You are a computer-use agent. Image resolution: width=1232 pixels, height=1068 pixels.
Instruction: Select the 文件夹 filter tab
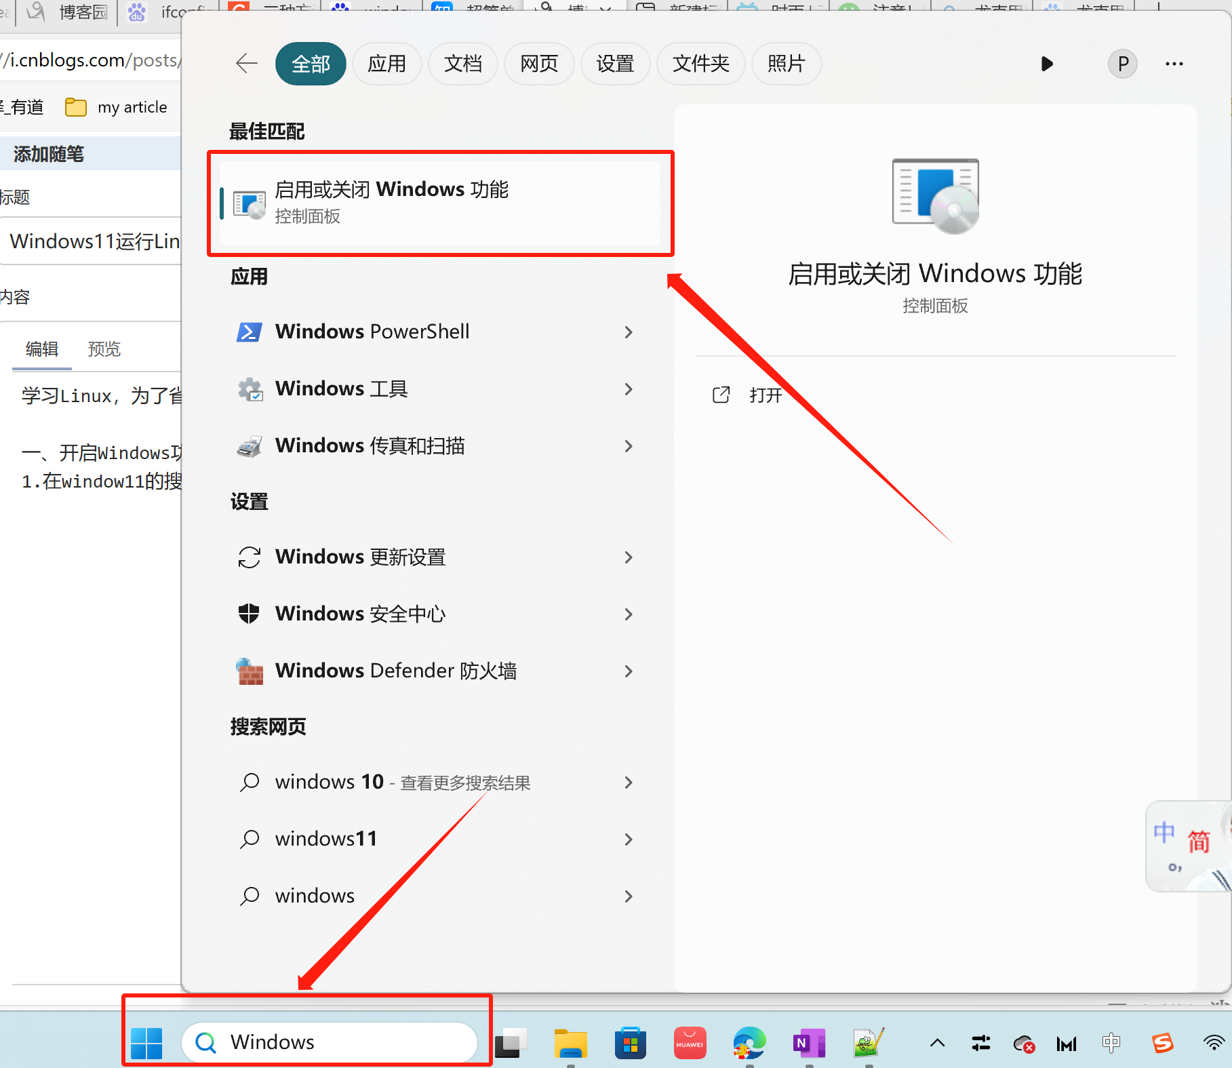(x=701, y=64)
